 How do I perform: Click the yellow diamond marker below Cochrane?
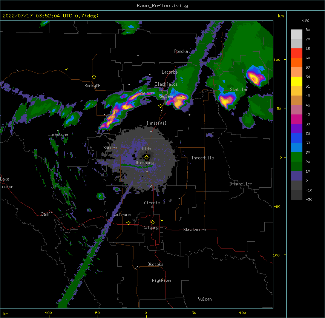click(128, 223)
